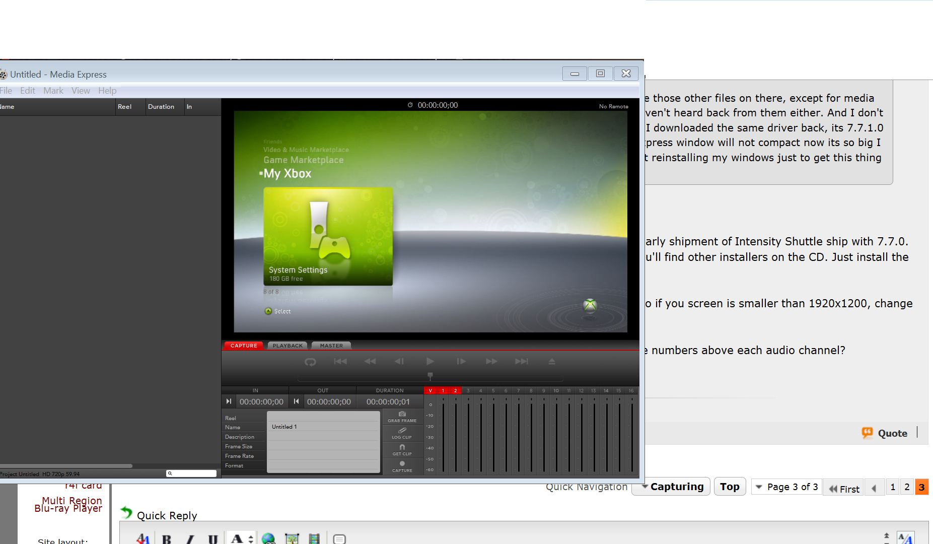
Task: Enable audio channel 16
Action: pos(631,390)
